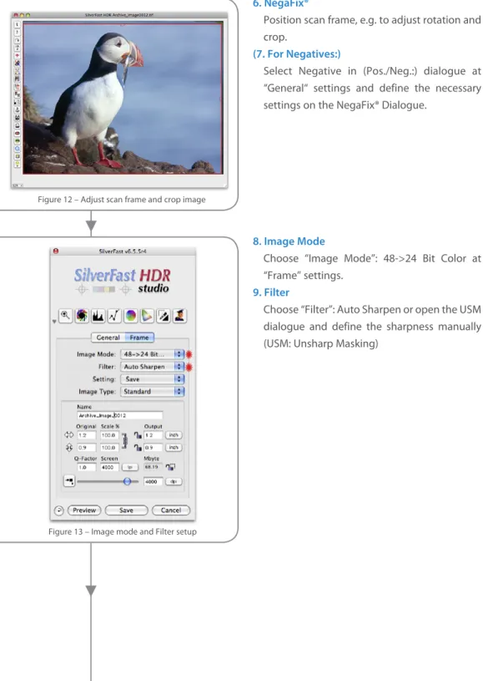Toggle the lock beside Output width 1.2
Viewport: 483px width, 681px height.
138,435
